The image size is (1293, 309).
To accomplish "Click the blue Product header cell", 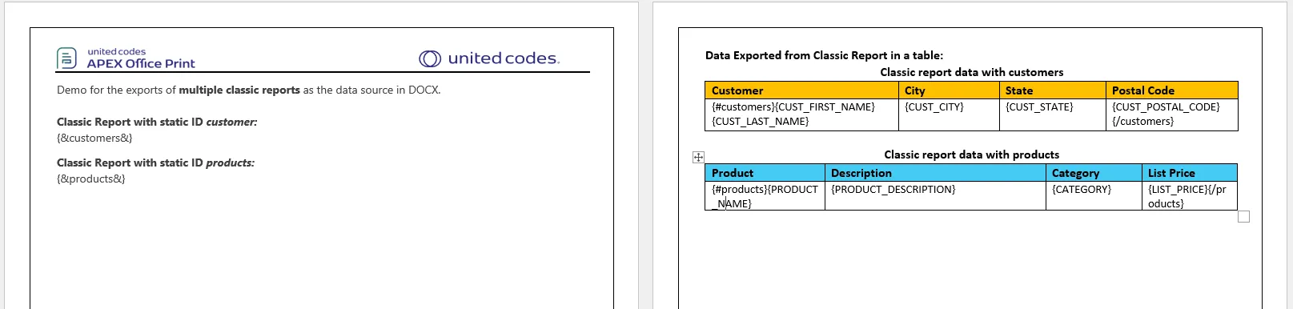I will [x=765, y=173].
